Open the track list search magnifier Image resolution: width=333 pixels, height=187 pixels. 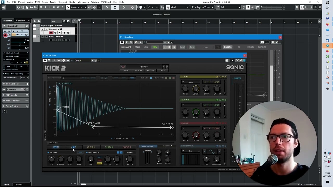74,21
